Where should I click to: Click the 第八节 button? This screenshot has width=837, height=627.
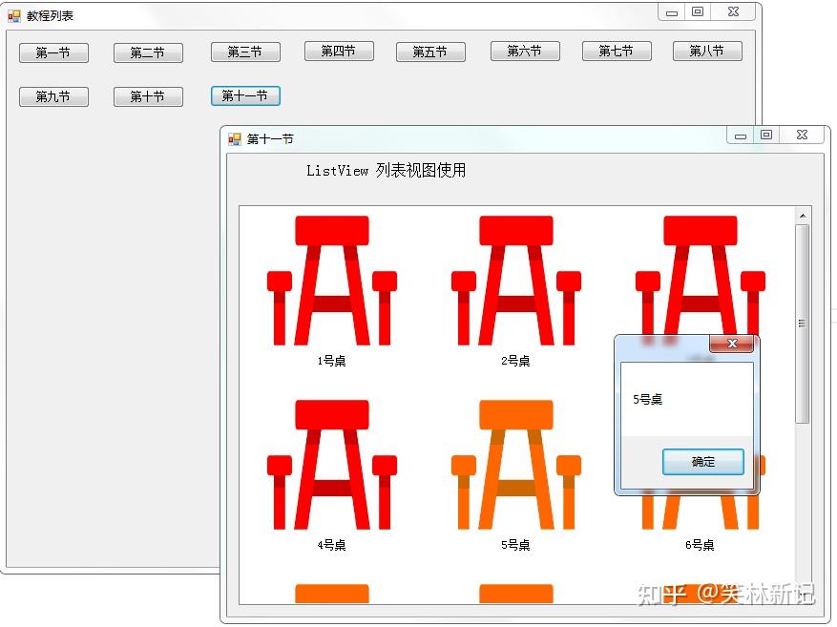[707, 52]
